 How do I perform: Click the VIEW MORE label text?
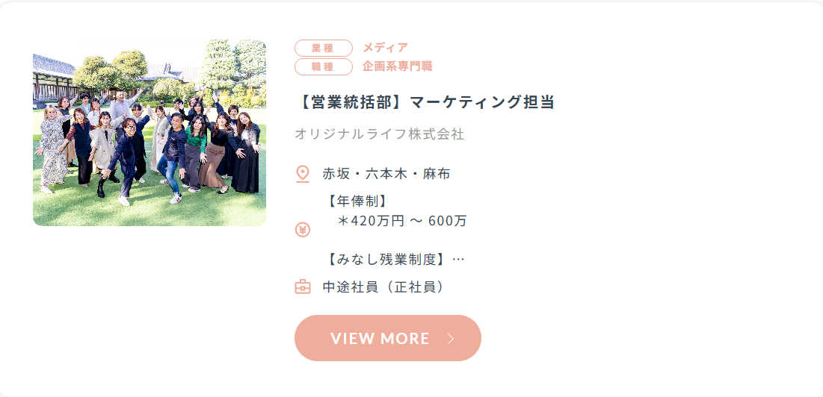click(x=380, y=338)
